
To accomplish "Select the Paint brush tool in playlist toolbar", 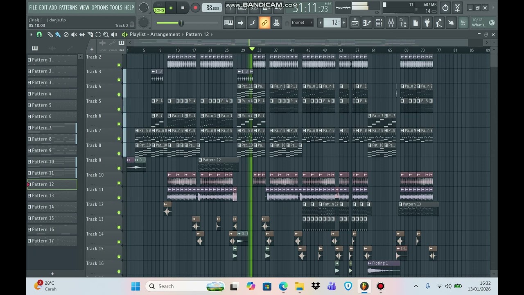I will 58,35.
